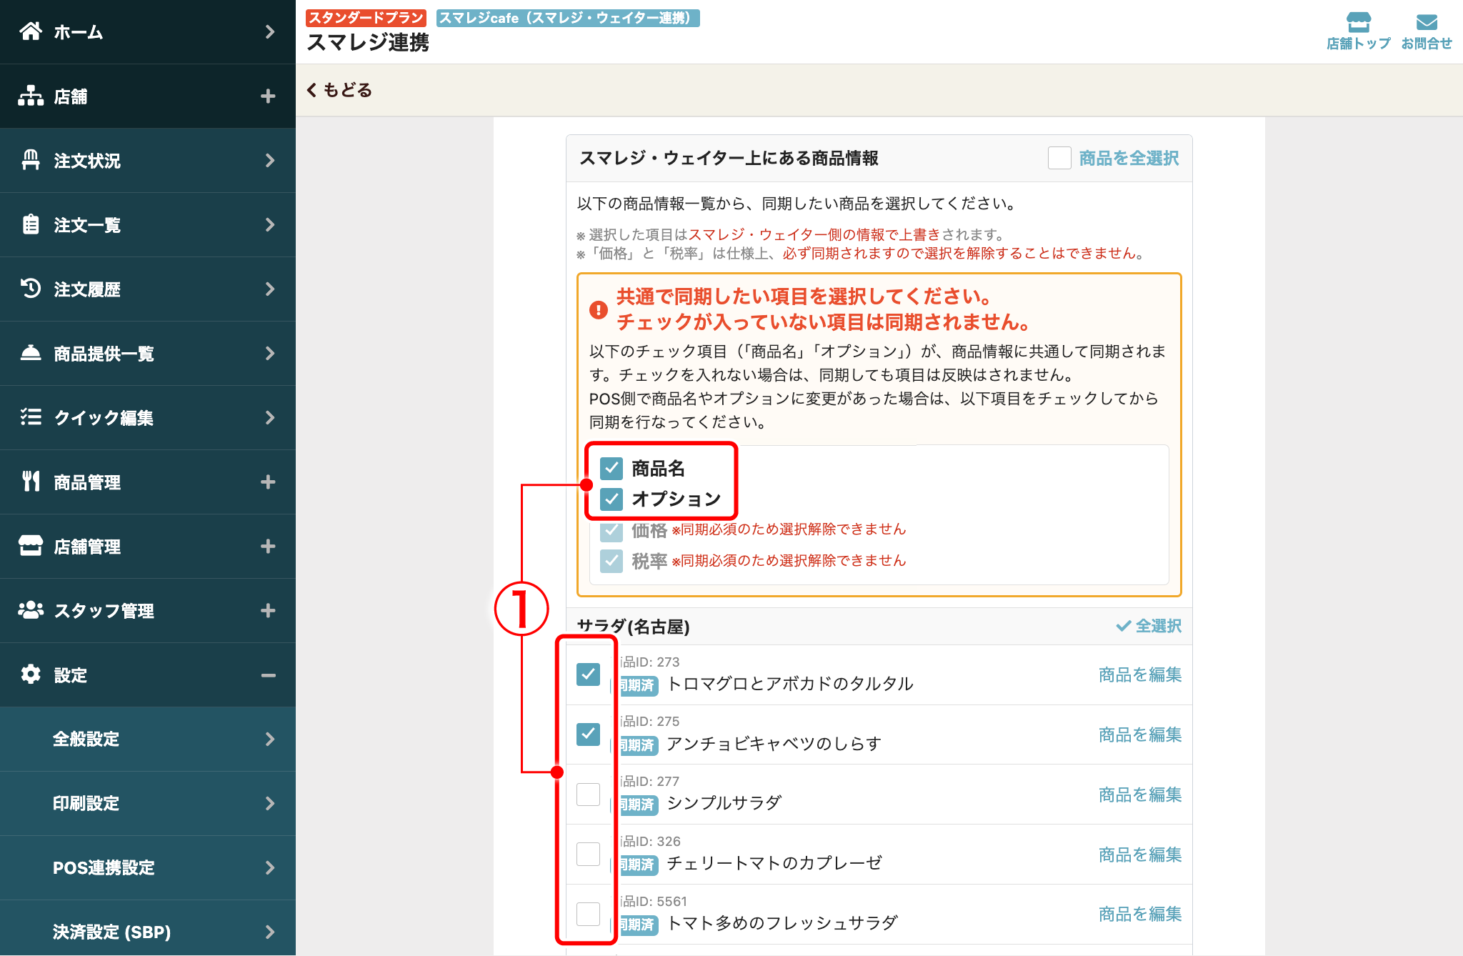Expand 商品管理 menu with plus sign
Image resolution: width=1463 pixels, height=956 pixels.
coord(268,482)
